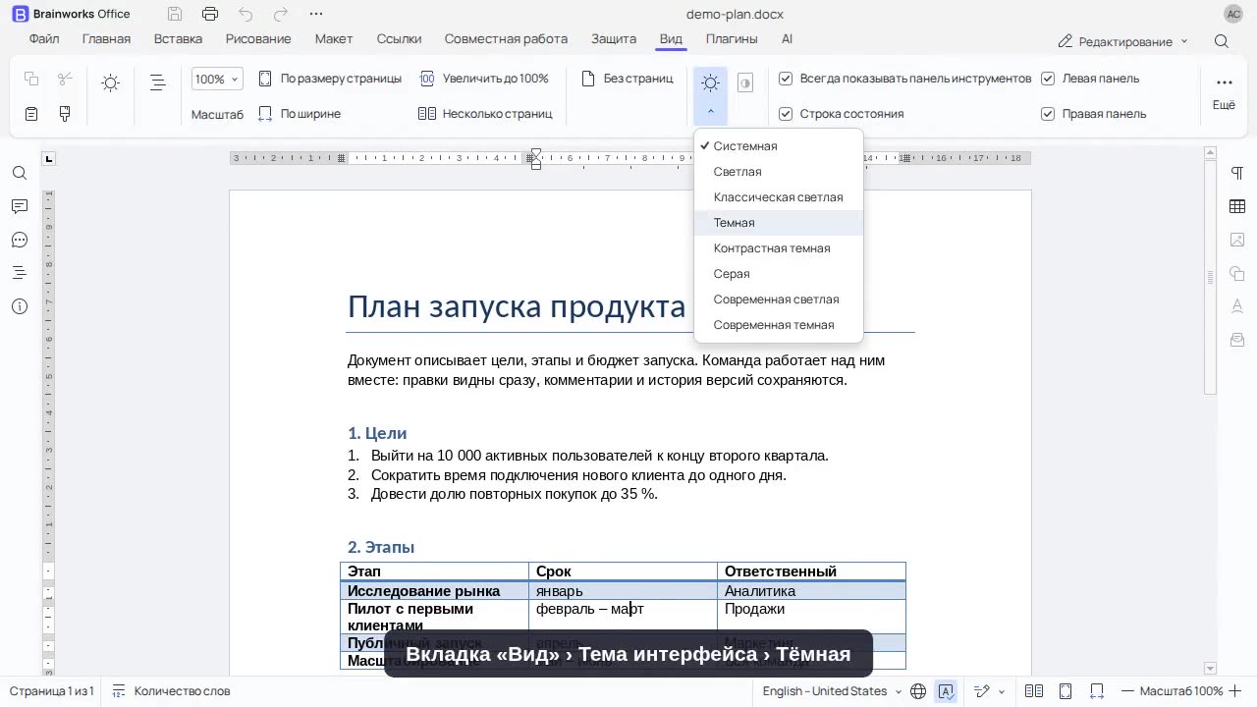The width and height of the screenshot is (1257, 707).
Task: Open the left sidebar Find panel
Action: (20, 173)
